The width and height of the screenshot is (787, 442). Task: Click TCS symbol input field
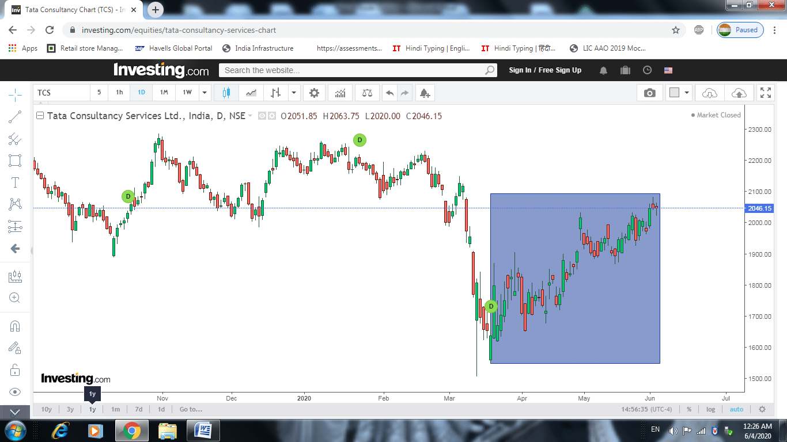coord(62,93)
